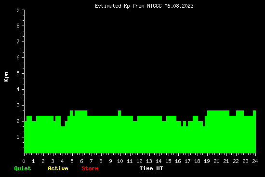The width and height of the screenshot is (265, 177).
Task: Click the 5 on the Kp axis
Action: (18, 73)
